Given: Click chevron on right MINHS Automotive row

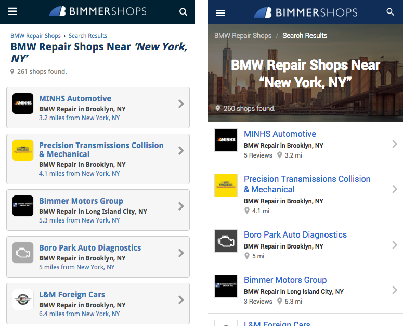Looking at the screenshot, I should point(395,144).
